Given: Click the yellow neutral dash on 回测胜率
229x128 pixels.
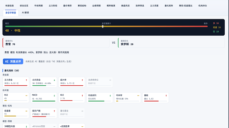Looking at the screenshot, I should [x=82, y=127].
